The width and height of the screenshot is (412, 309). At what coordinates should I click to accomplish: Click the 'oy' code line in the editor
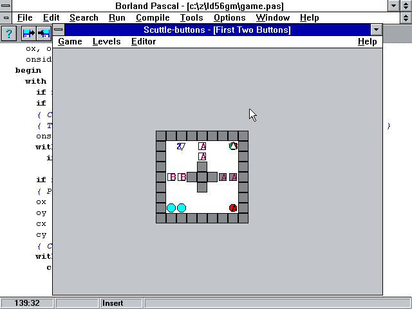point(41,213)
